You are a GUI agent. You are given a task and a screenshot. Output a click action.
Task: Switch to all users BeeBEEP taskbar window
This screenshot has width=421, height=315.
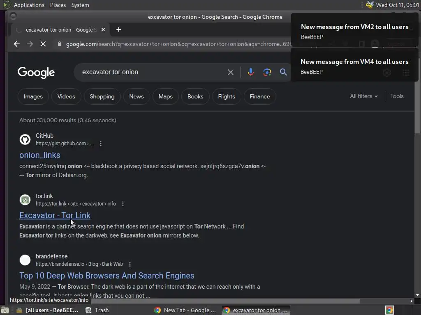[47, 310]
